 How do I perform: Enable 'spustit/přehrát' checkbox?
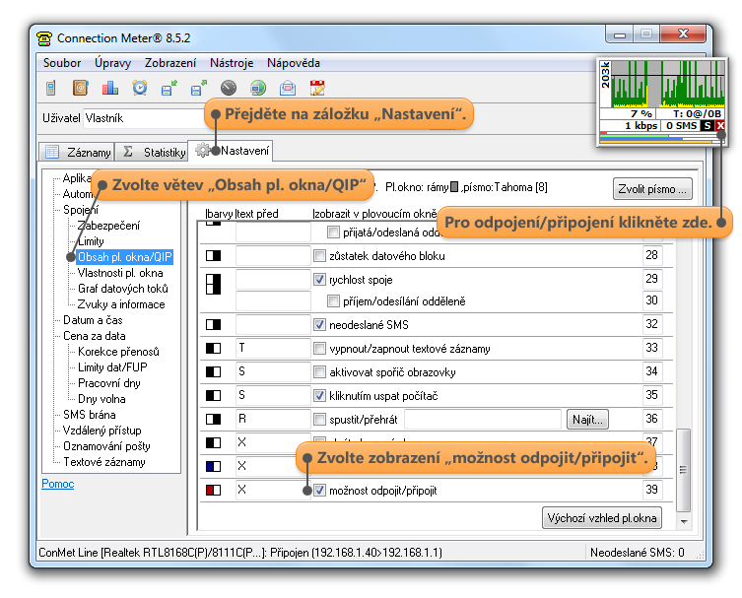click(320, 419)
